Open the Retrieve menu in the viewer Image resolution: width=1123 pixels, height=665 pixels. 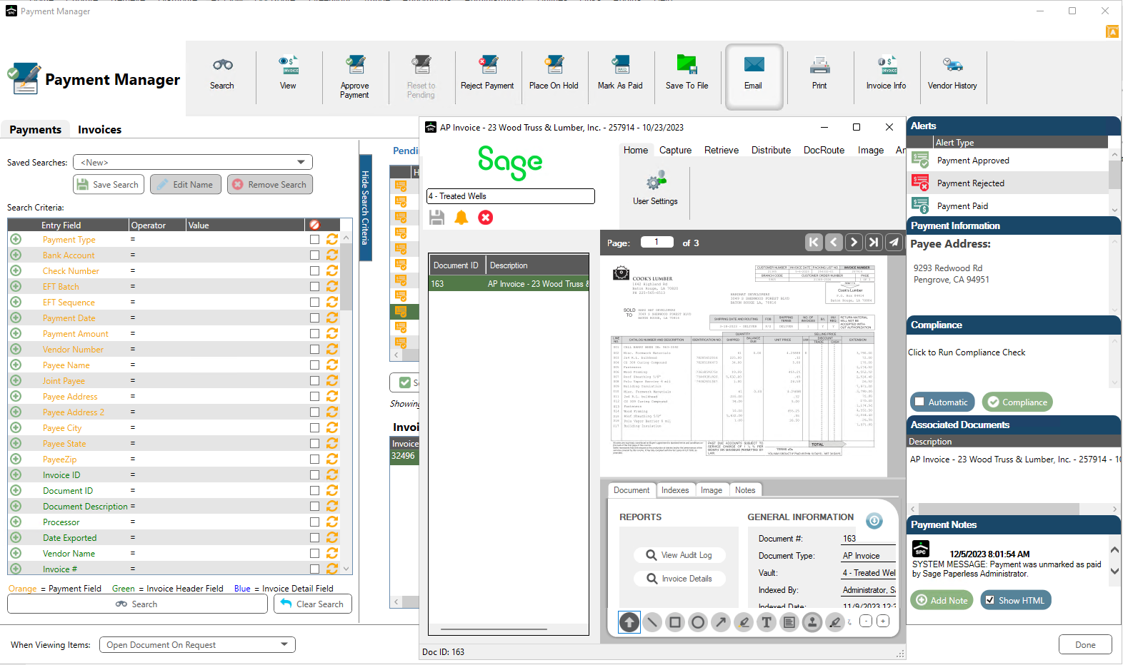tap(722, 150)
